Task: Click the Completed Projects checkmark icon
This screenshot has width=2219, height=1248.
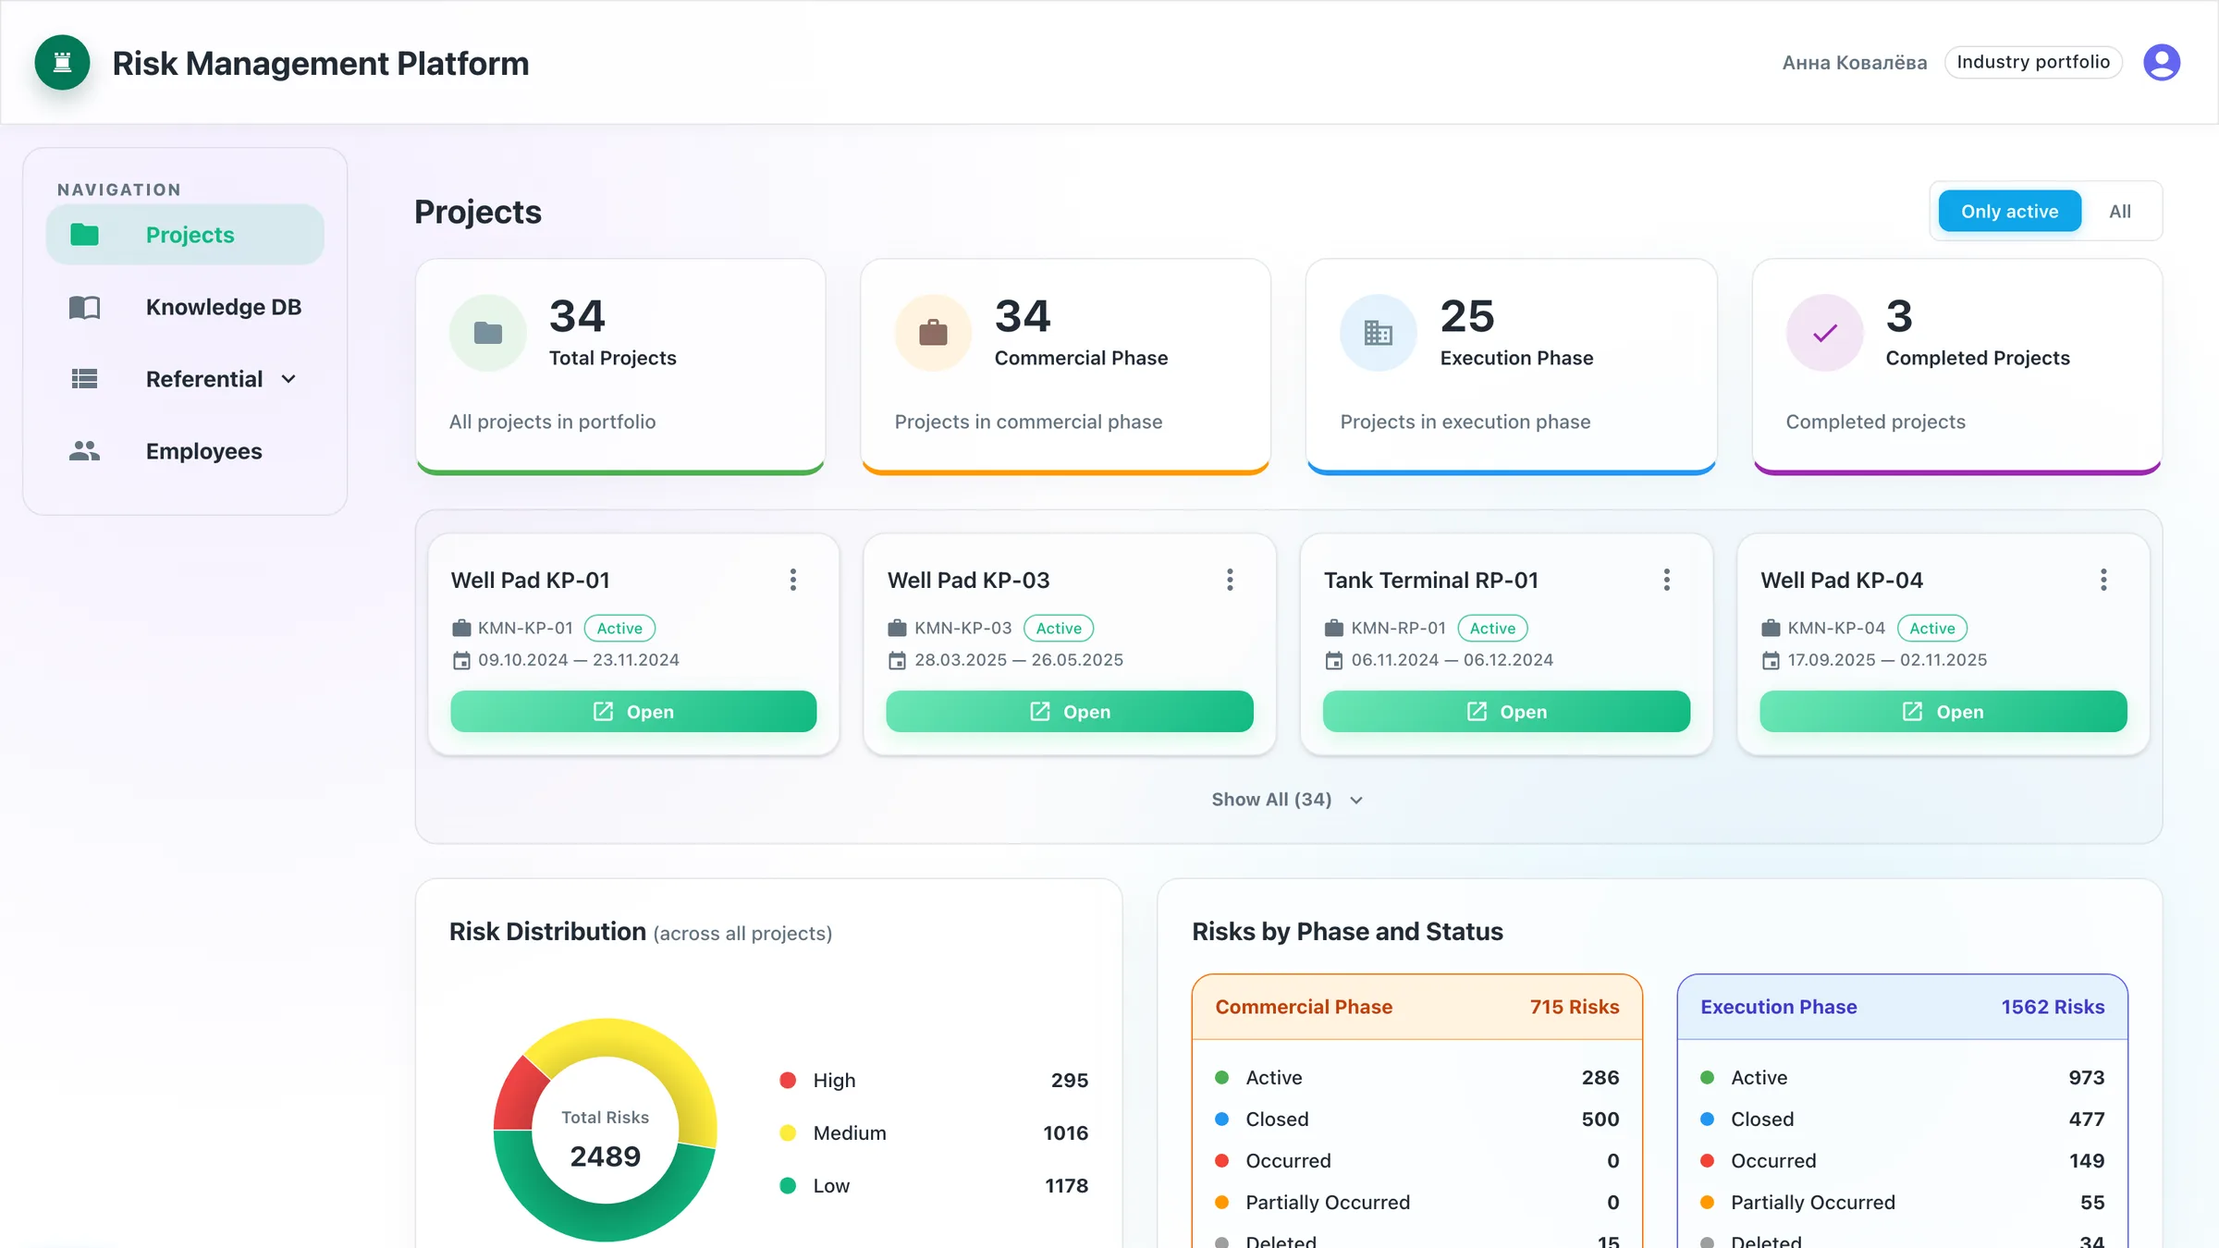Action: coord(1824,332)
